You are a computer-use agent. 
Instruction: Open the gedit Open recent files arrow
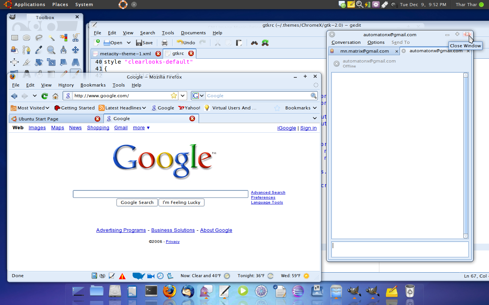click(129, 43)
